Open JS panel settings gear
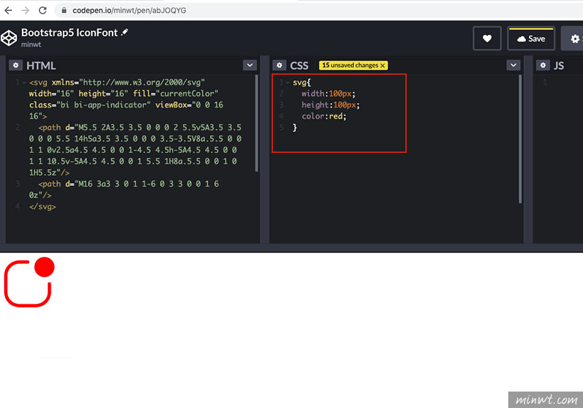The height and width of the screenshot is (408, 583). pyautogui.click(x=543, y=65)
